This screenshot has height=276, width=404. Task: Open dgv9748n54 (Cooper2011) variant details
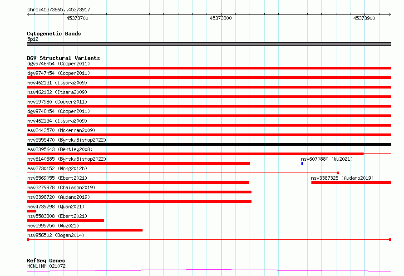pos(59,111)
